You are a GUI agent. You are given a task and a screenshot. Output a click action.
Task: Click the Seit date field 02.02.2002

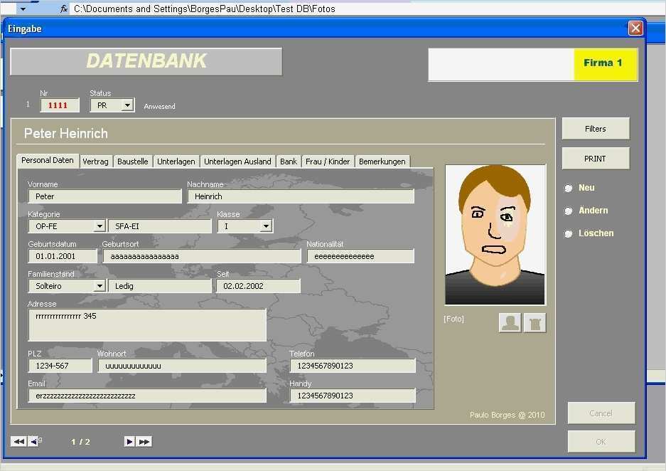pos(259,286)
